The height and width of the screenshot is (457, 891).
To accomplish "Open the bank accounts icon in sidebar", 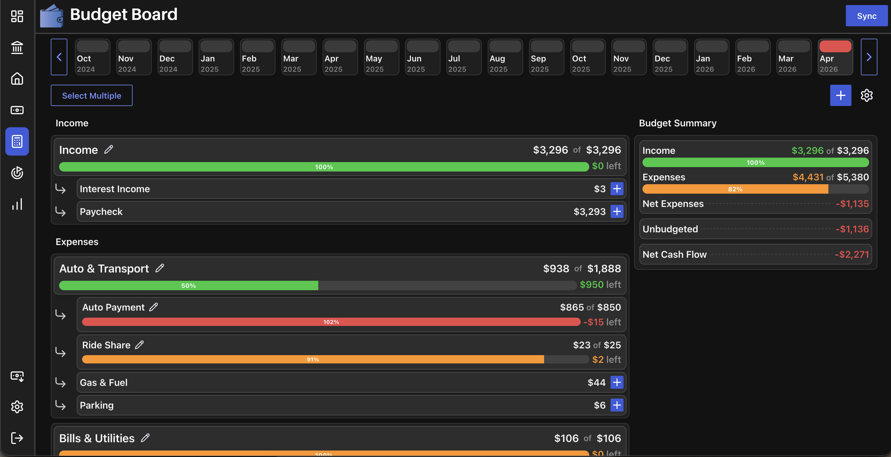I will (x=17, y=48).
